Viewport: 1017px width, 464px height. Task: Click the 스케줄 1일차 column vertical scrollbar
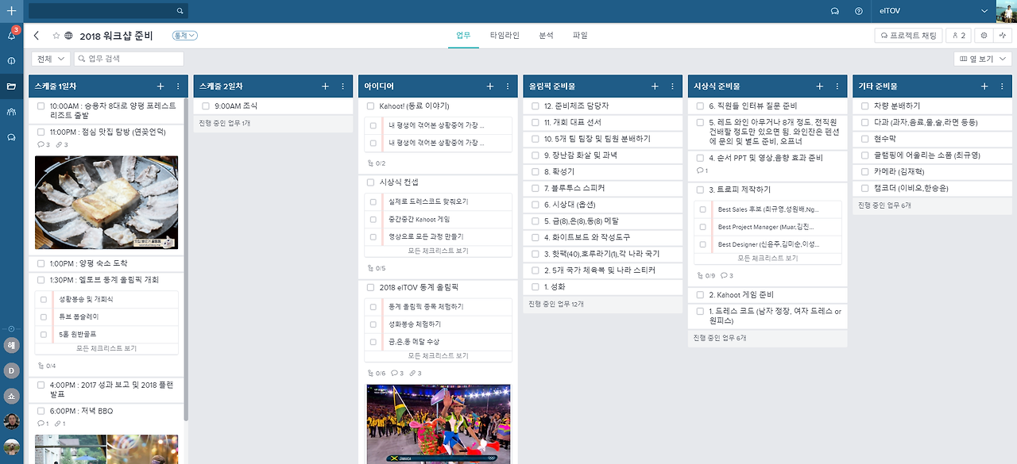(186, 258)
